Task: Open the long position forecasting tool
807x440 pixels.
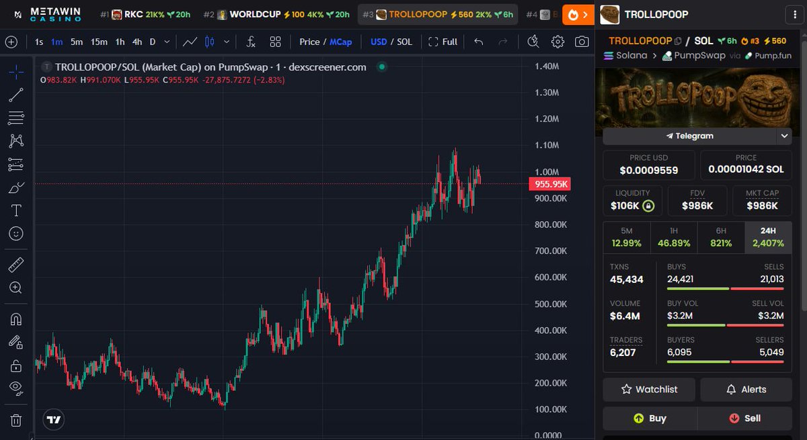Action: pos(16,165)
